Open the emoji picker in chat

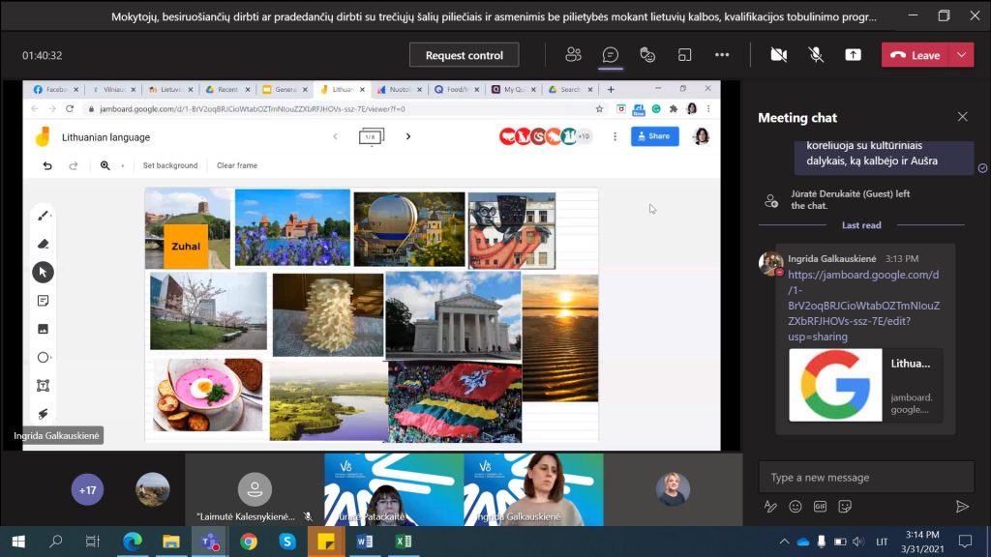pyautogui.click(x=796, y=506)
